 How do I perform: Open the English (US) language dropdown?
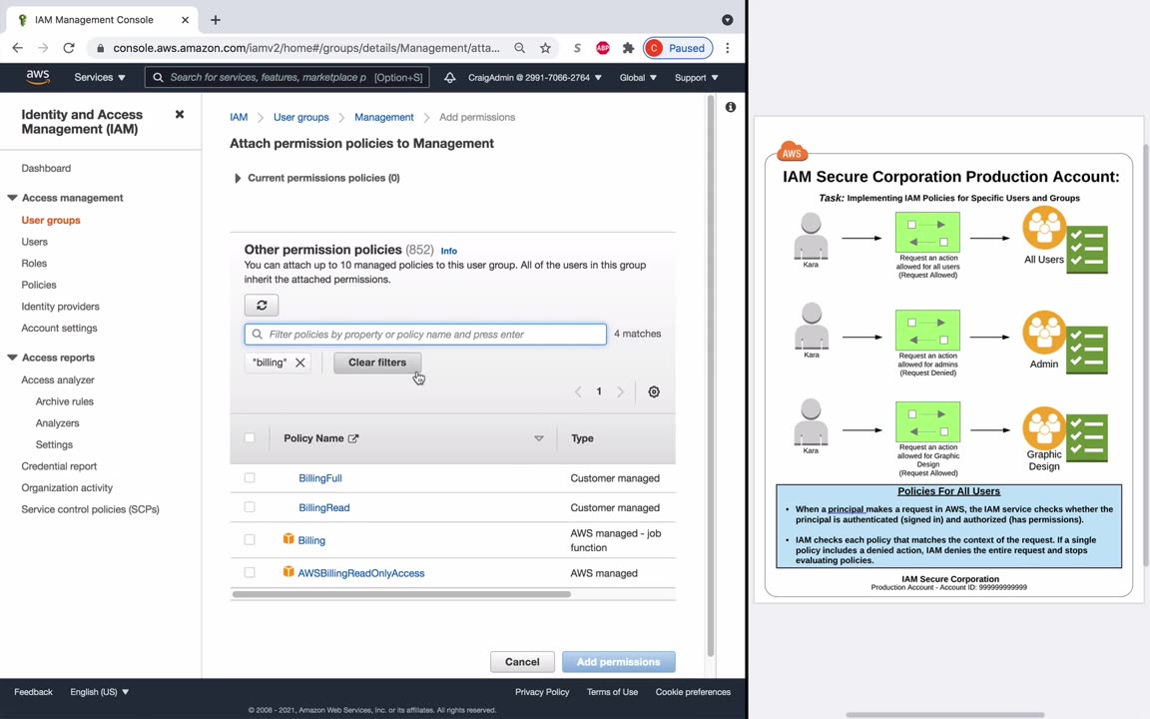(x=99, y=692)
